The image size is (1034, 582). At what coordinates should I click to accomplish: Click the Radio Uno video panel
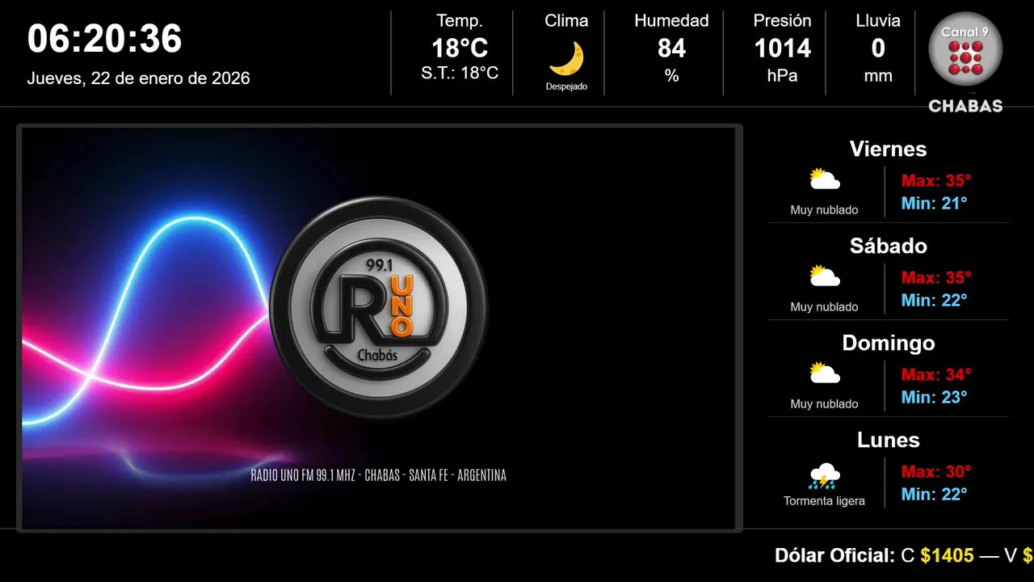pos(379,328)
